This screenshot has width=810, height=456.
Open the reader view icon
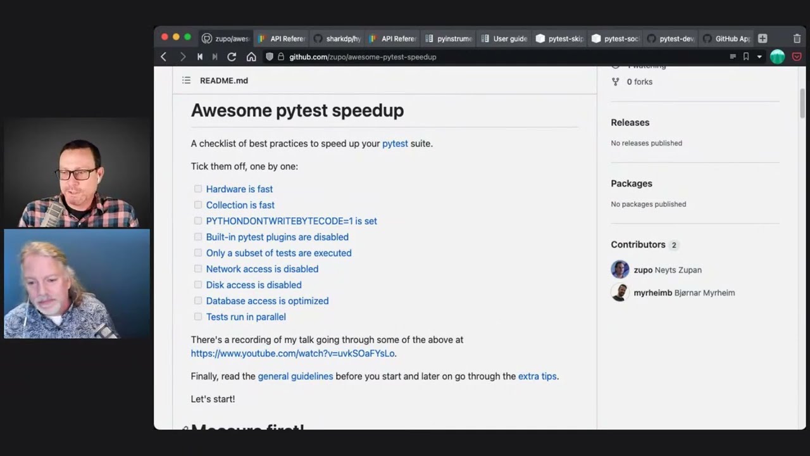[733, 57]
